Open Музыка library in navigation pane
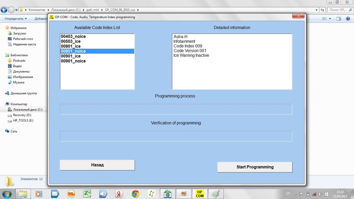354x199 pixels. coord(18,82)
